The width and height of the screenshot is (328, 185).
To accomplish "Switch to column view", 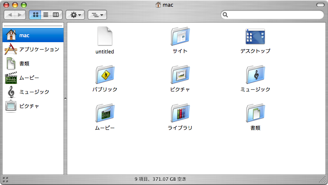I will [56, 15].
